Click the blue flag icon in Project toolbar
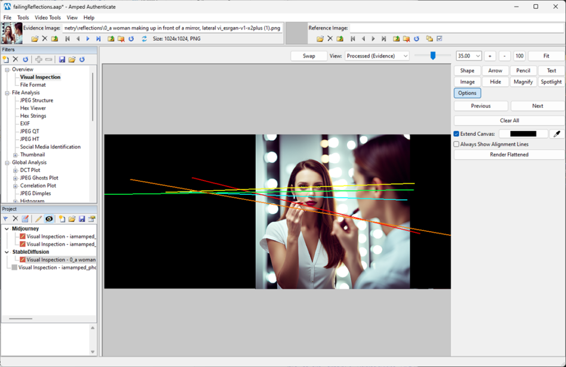Viewport: 566px width, 367px height. [6, 219]
